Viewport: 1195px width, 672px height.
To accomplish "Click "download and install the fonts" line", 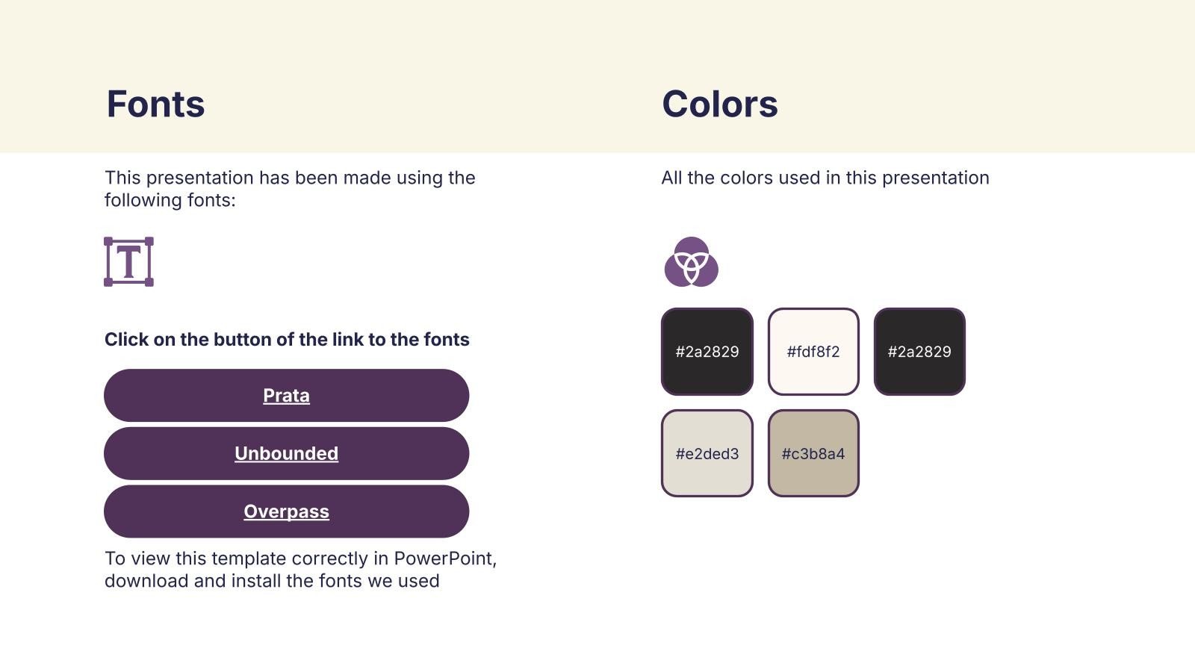I will 272,581.
